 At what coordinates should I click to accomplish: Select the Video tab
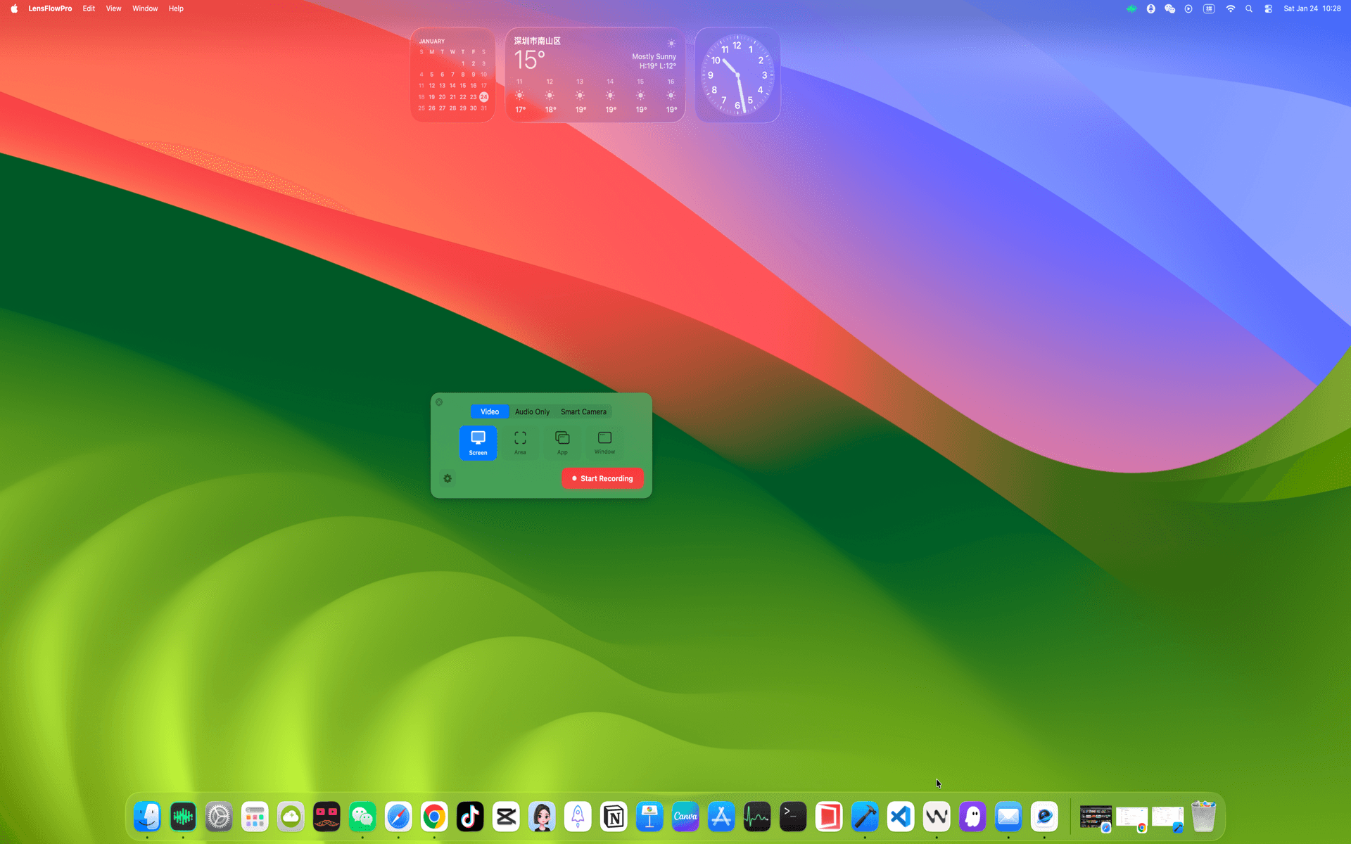490,411
